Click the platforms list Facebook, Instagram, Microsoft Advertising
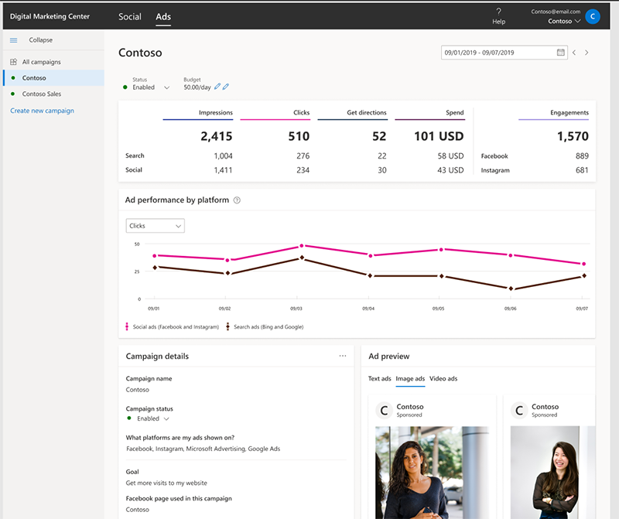The height and width of the screenshot is (519, 619). 203,449
